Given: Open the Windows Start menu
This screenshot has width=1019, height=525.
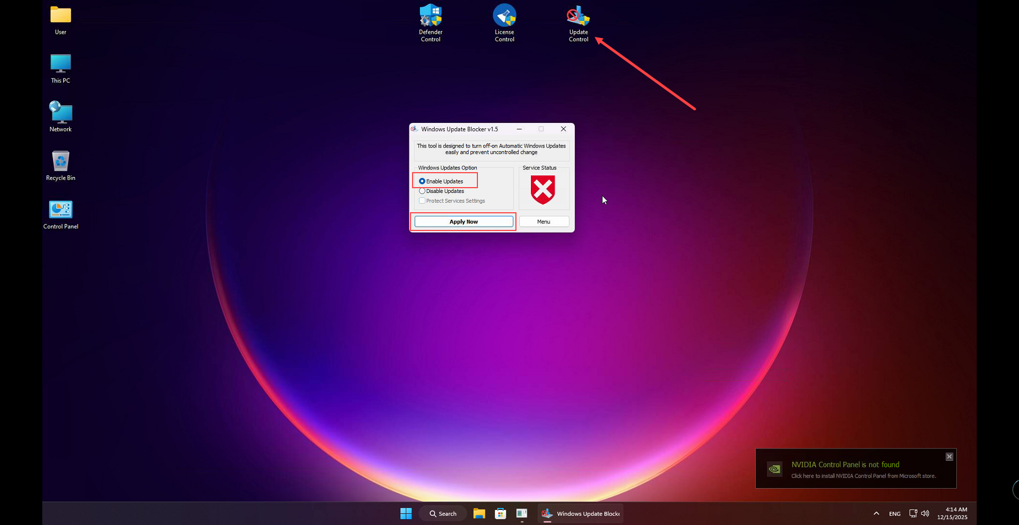Looking at the screenshot, I should point(406,514).
